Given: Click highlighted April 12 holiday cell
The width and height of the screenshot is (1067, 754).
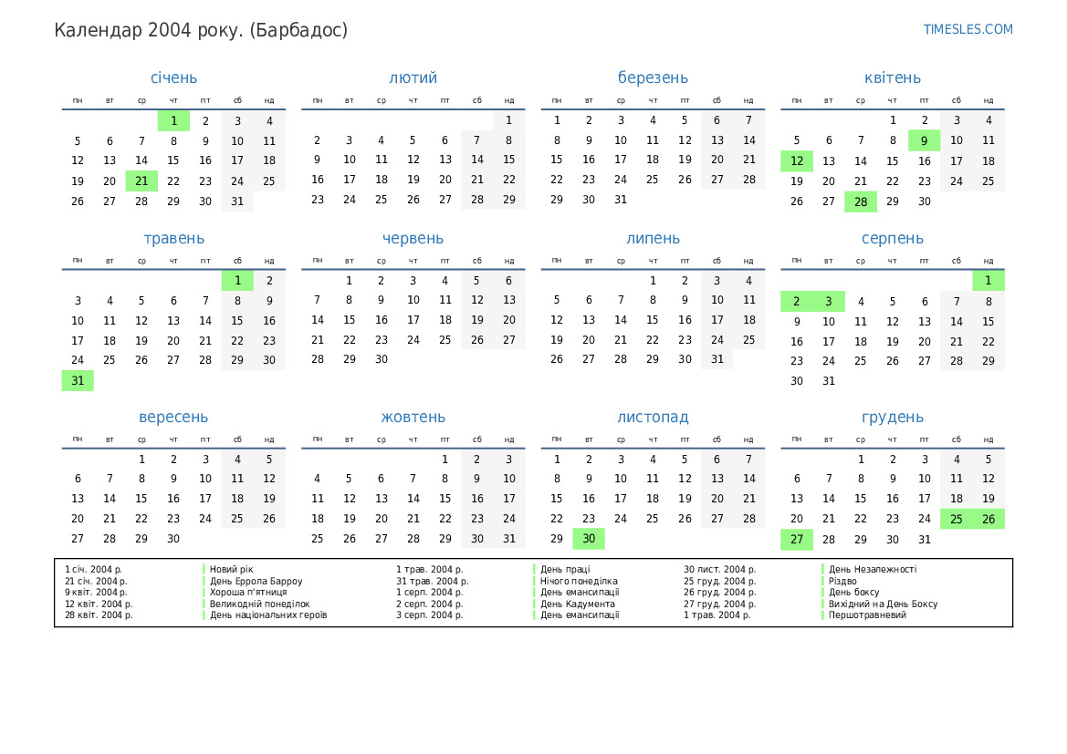Looking at the screenshot, I should (797, 161).
